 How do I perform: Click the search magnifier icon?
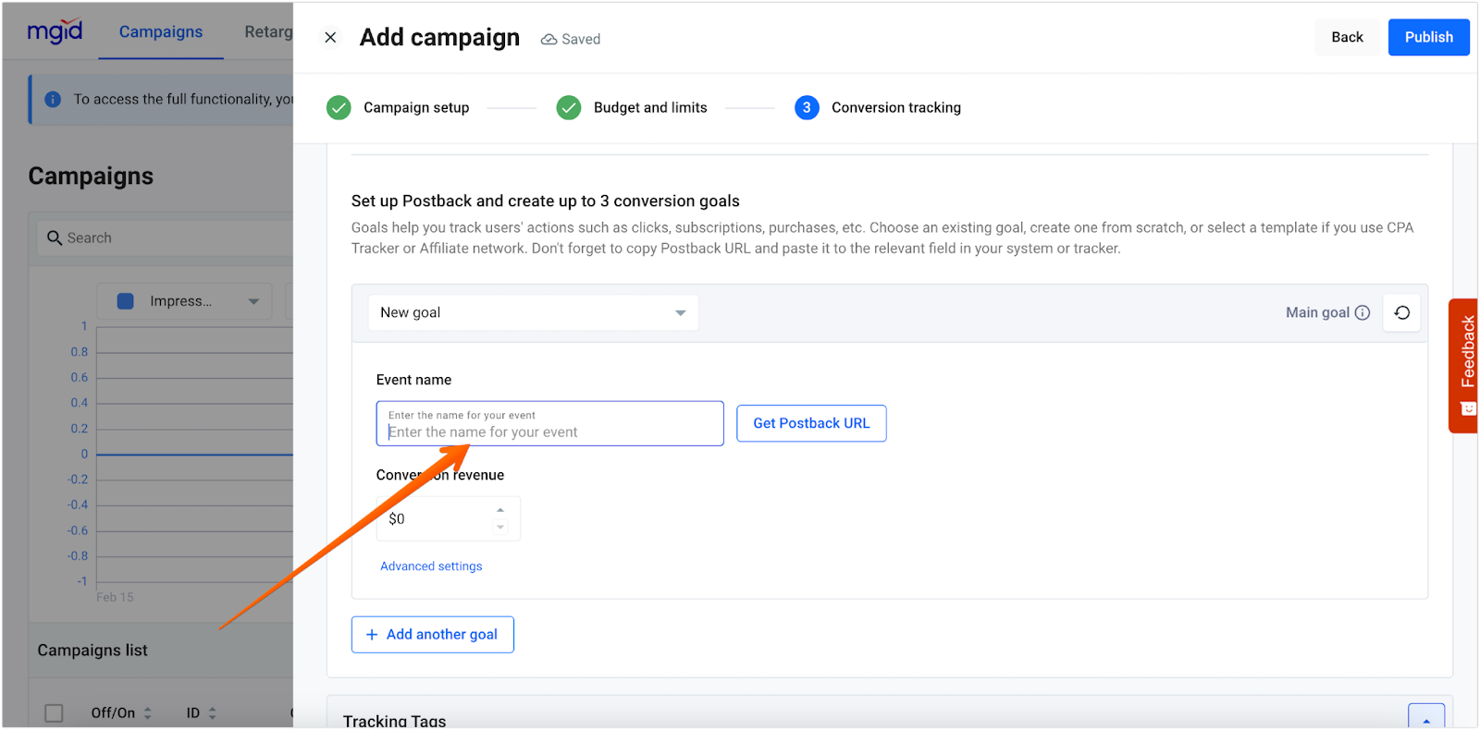[55, 237]
